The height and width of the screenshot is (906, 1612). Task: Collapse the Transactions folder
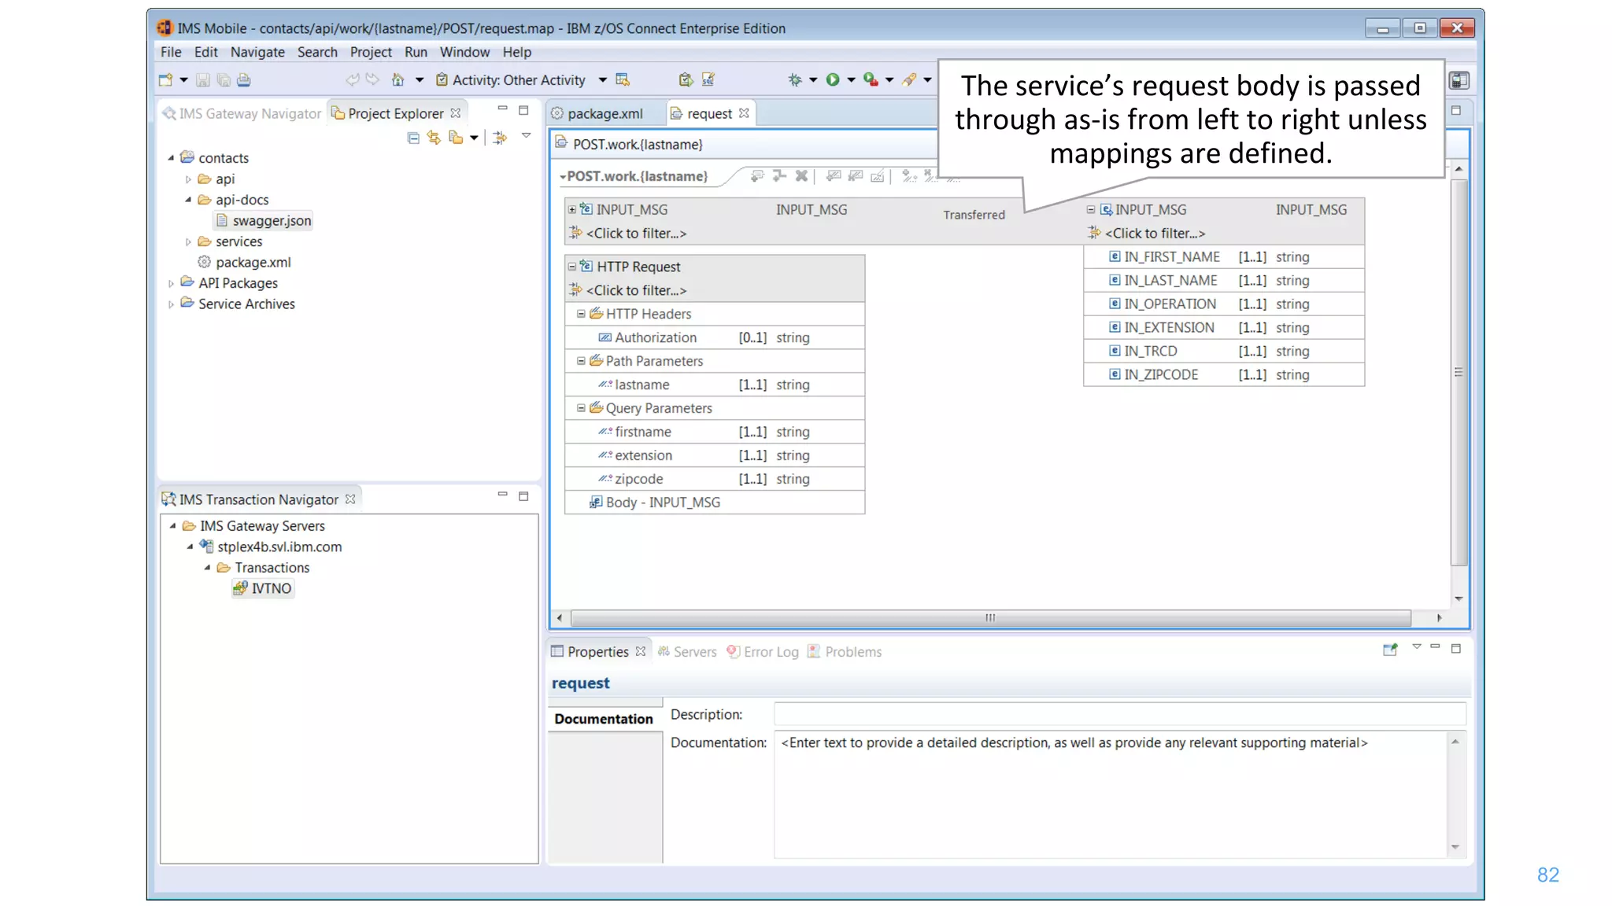click(207, 567)
